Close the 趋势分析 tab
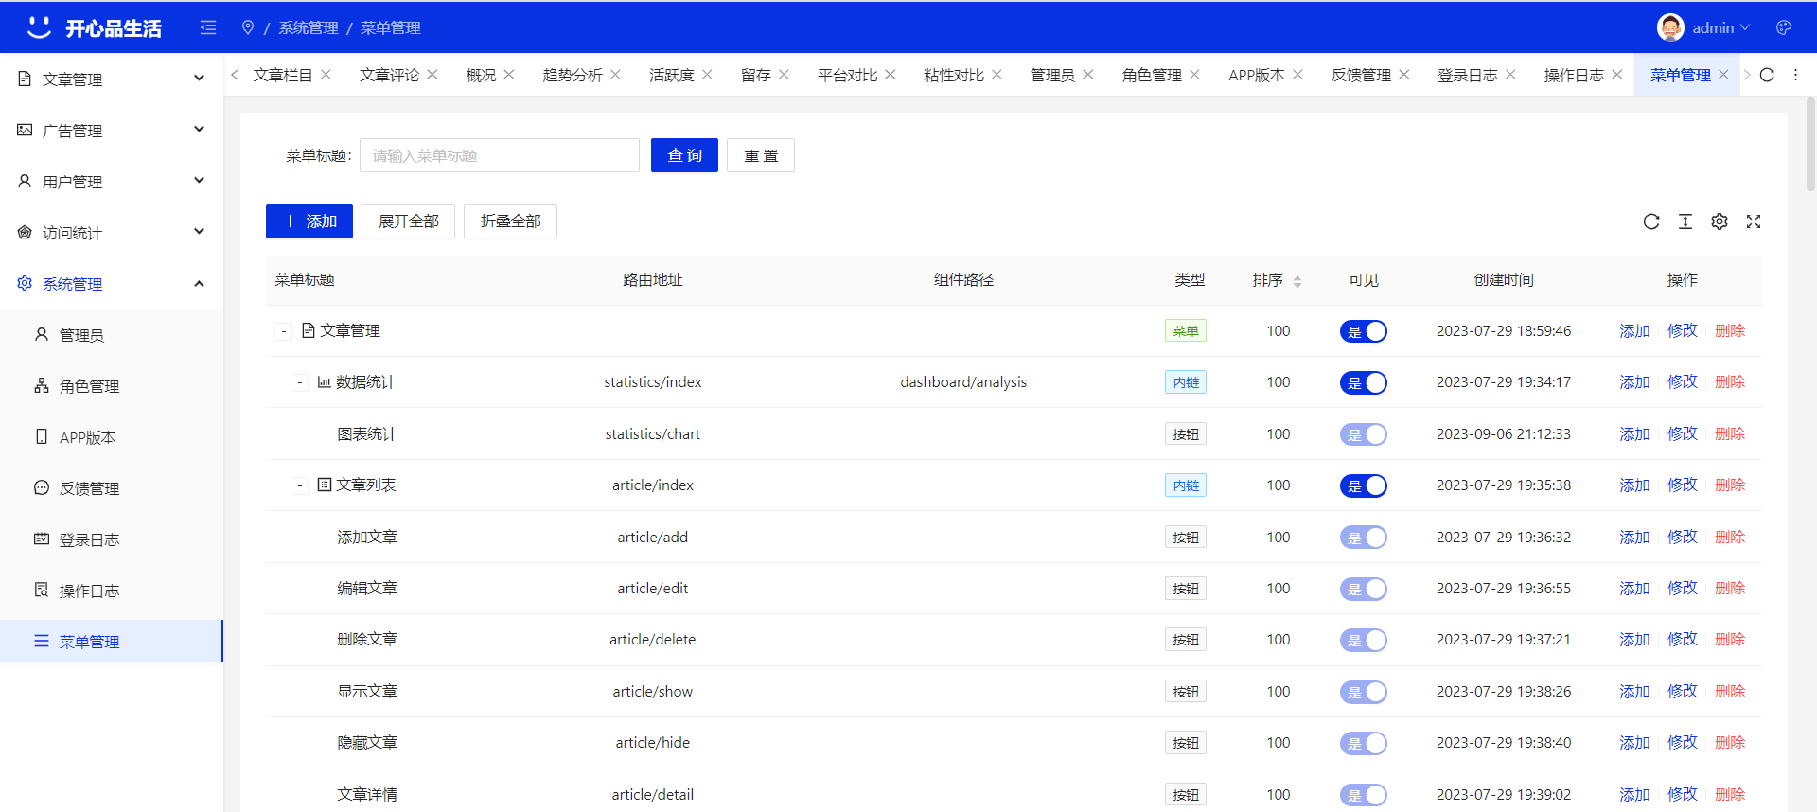 (x=615, y=75)
